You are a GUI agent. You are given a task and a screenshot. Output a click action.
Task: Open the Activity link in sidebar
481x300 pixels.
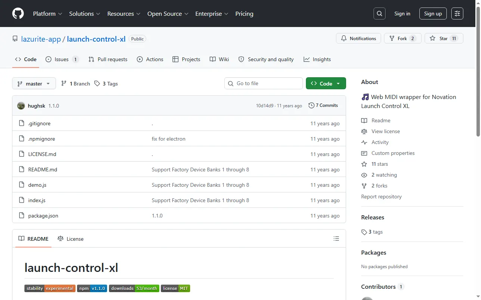pyautogui.click(x=375, y=142)
